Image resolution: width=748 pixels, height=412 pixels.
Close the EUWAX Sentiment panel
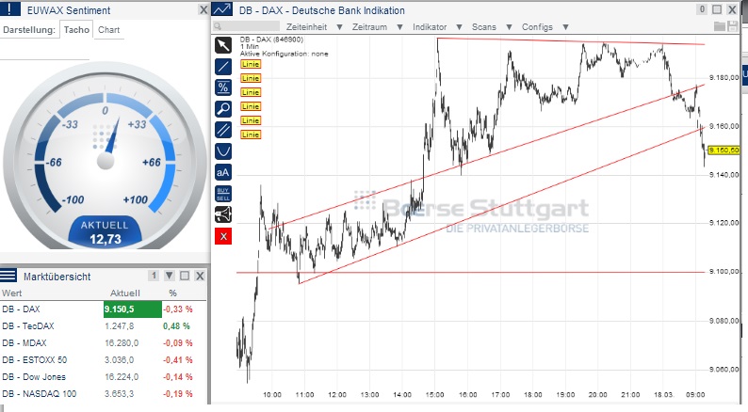[203, 9]
